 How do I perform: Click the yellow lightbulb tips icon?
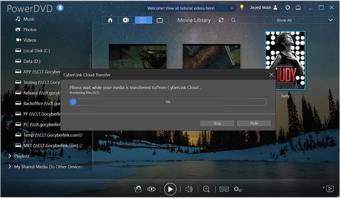(x=242, y=7)
